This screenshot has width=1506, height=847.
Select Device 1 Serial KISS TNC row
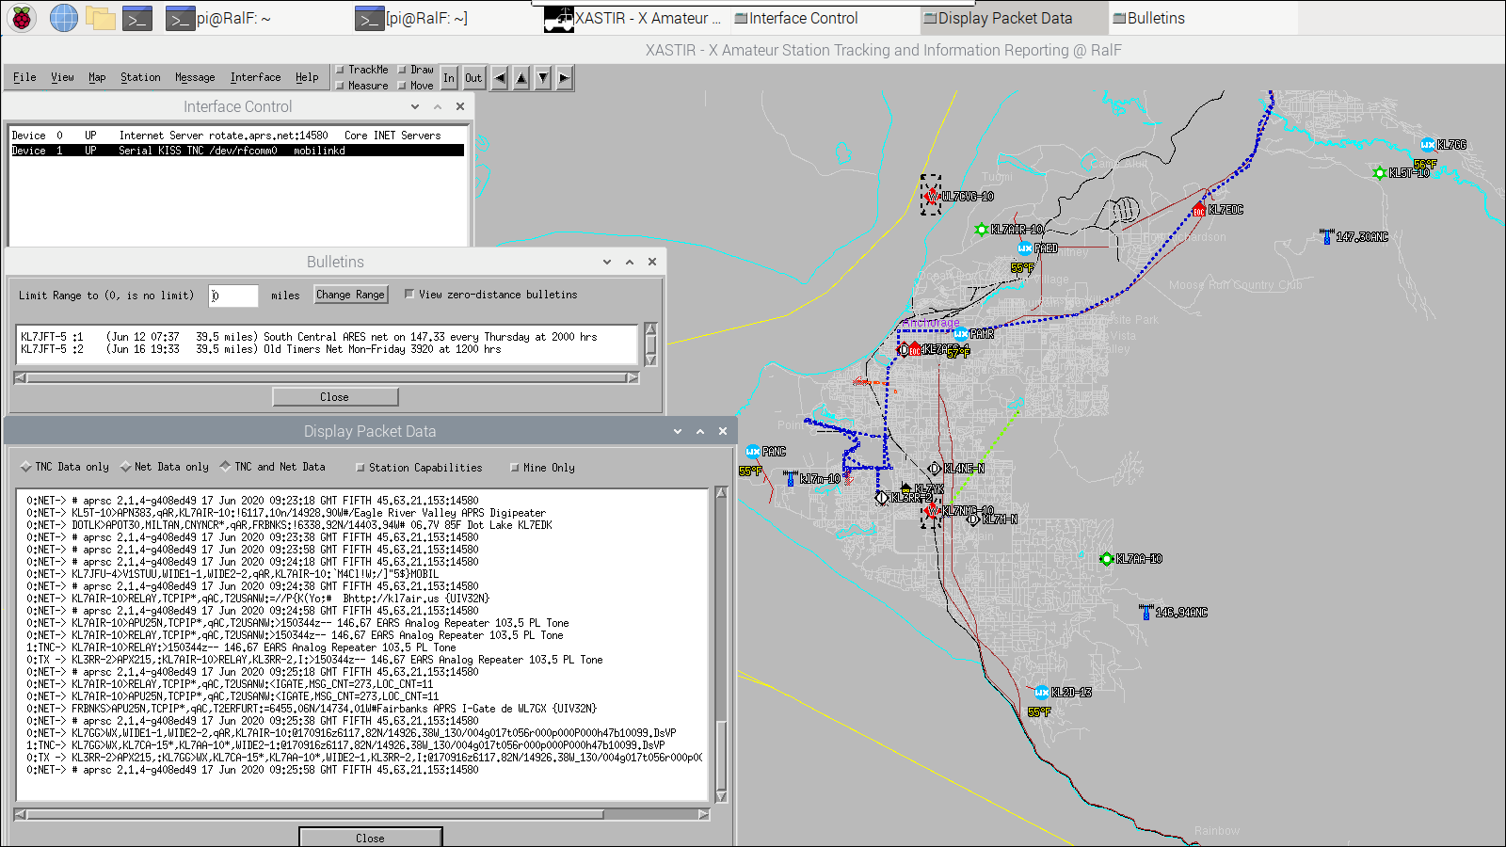point(237,151)
